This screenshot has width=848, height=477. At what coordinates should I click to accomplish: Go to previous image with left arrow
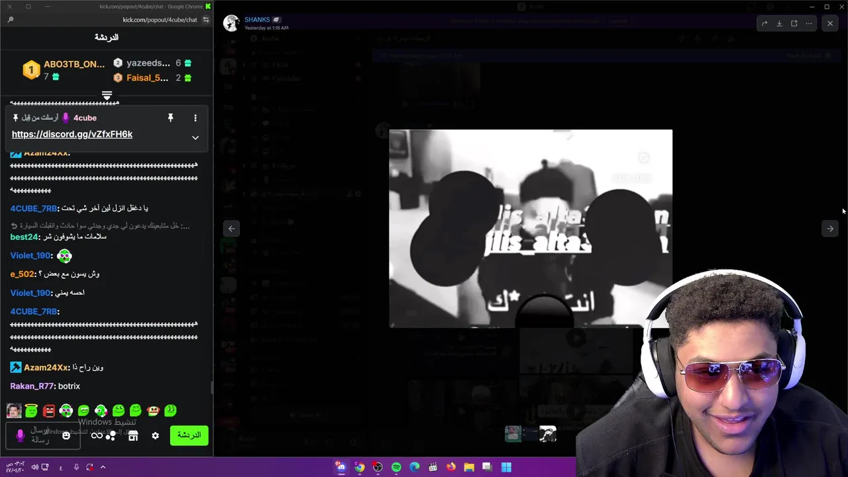click(x=231, y=229)
